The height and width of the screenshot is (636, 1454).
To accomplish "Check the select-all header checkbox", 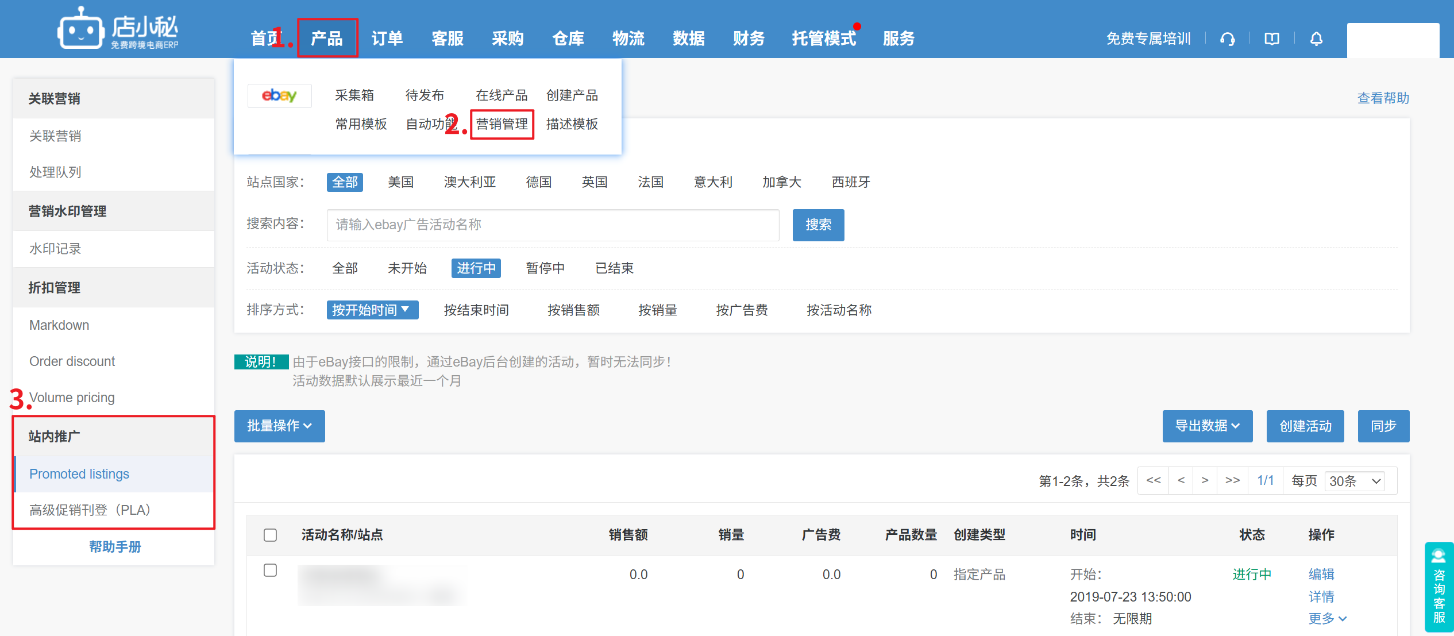I will pos(270,535).
